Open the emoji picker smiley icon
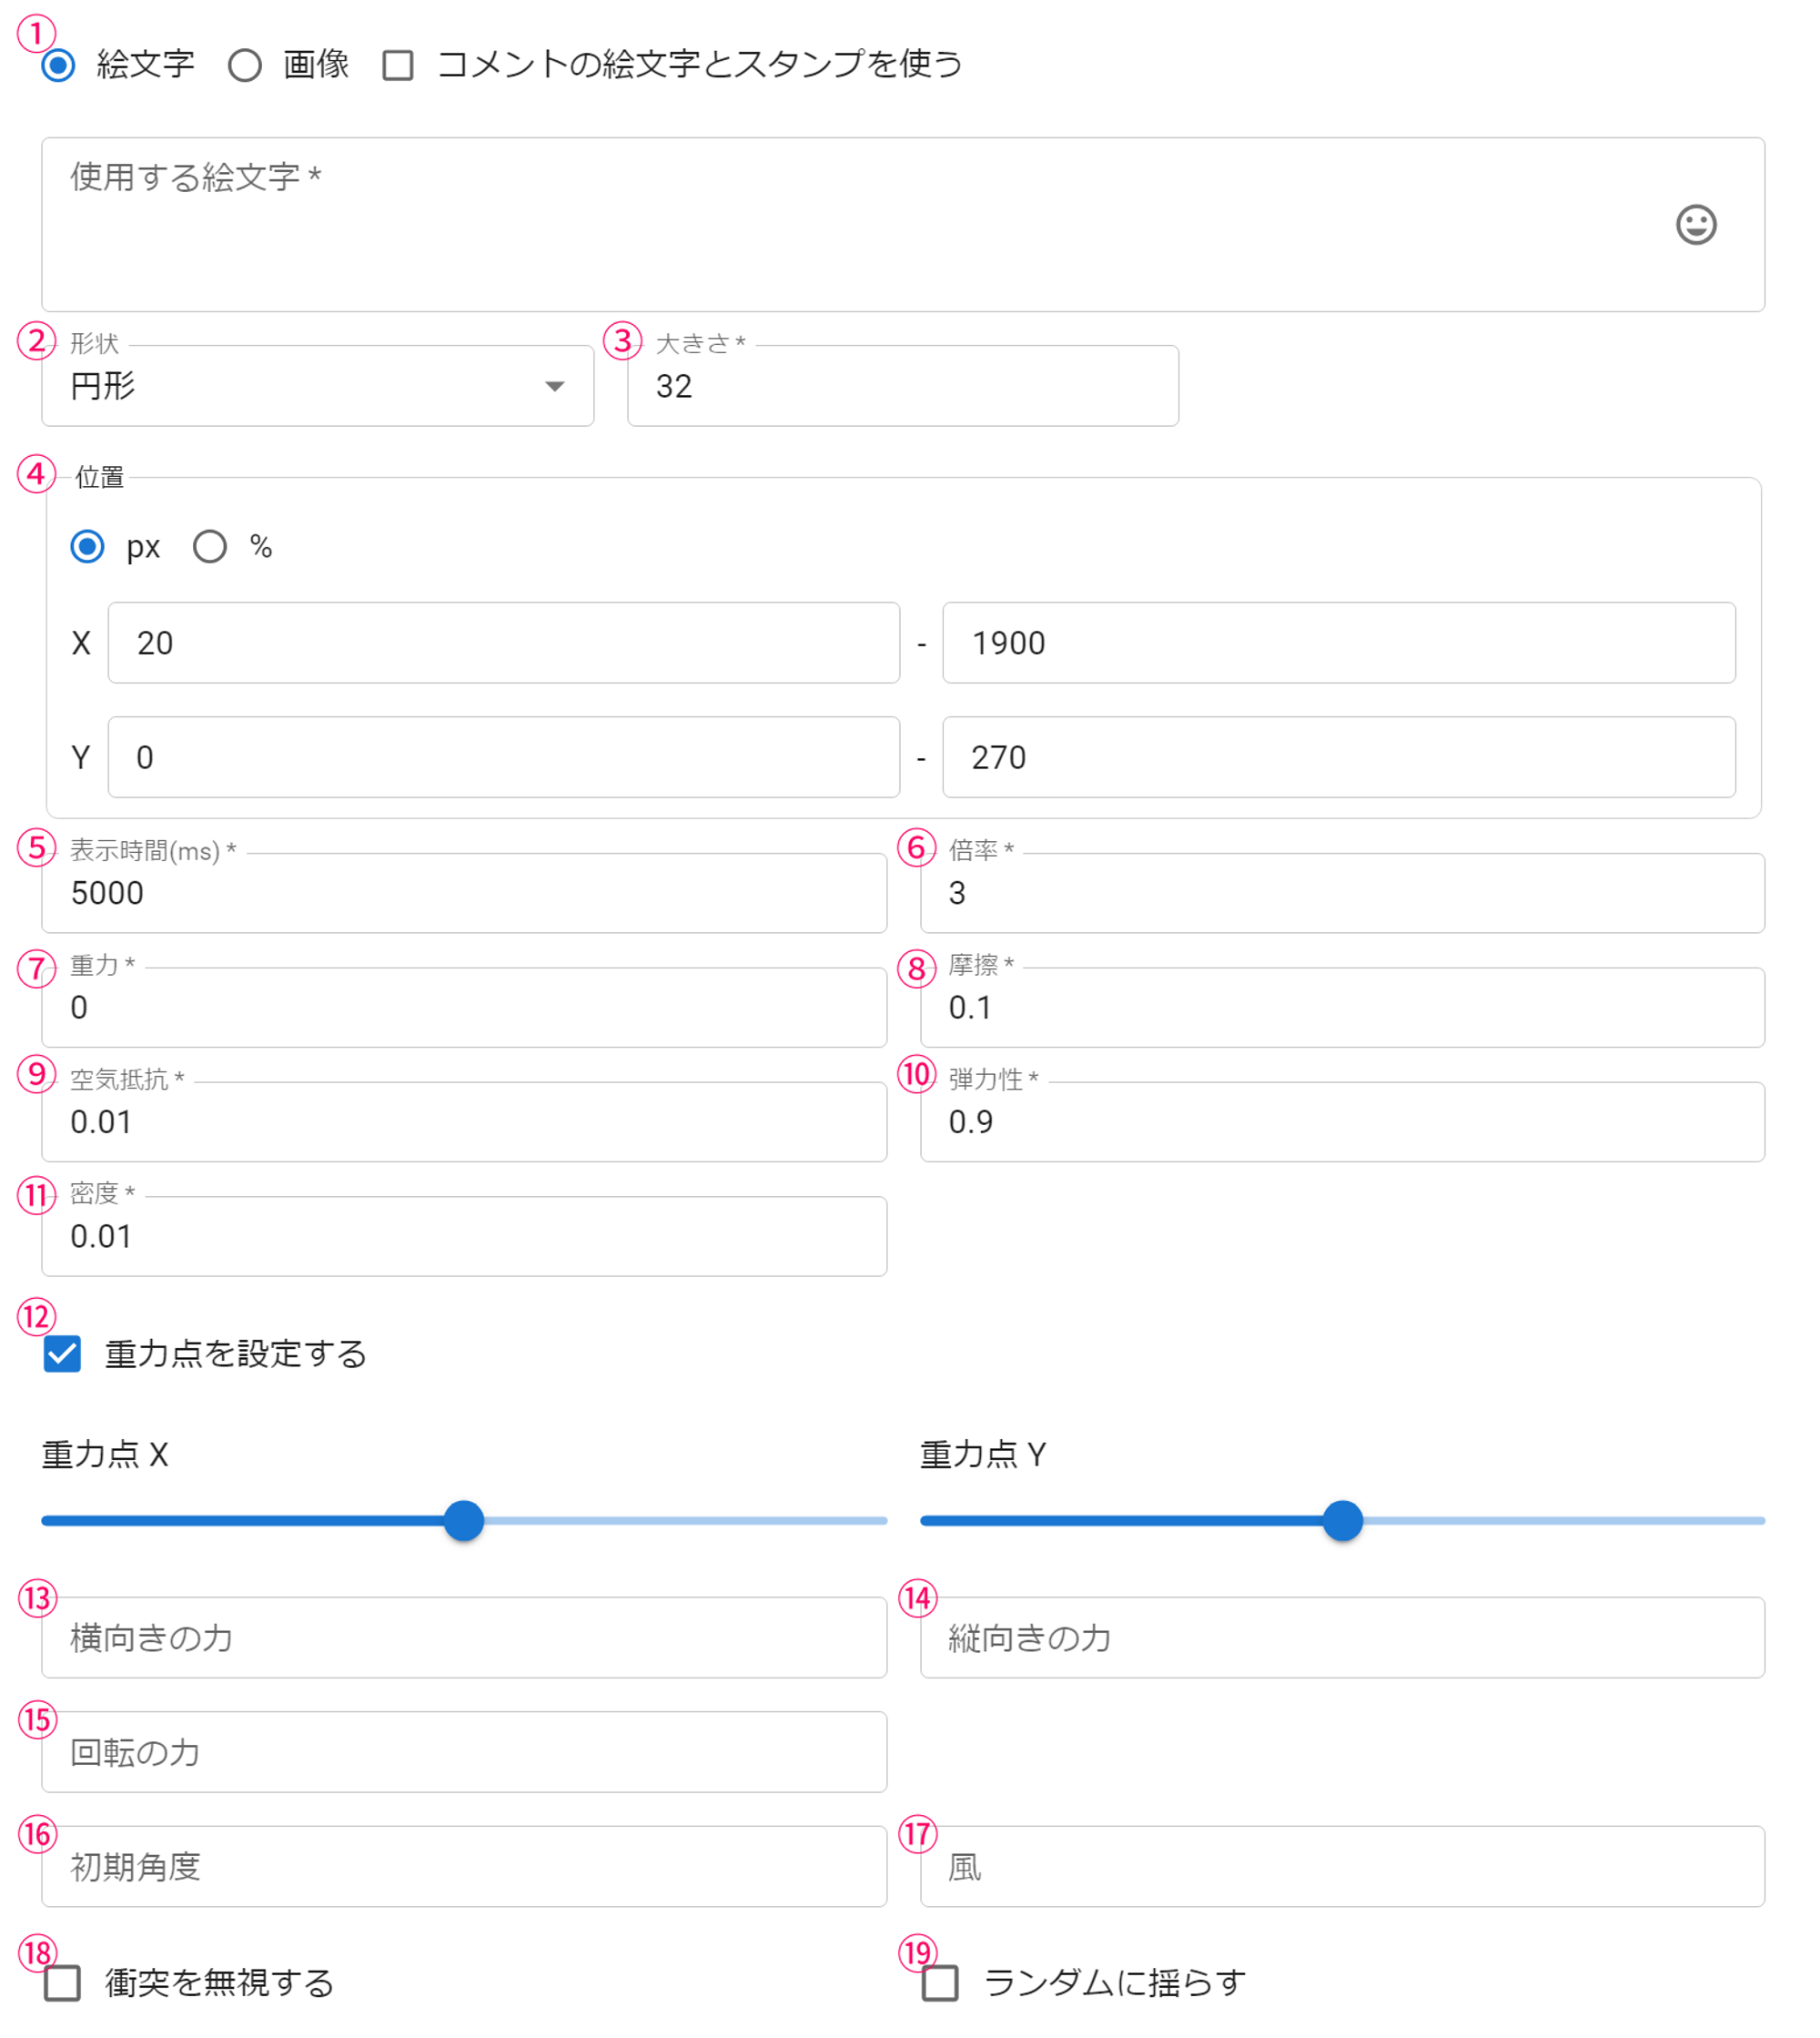Screen dimensions: 1820x2038 pos(1695,225)
